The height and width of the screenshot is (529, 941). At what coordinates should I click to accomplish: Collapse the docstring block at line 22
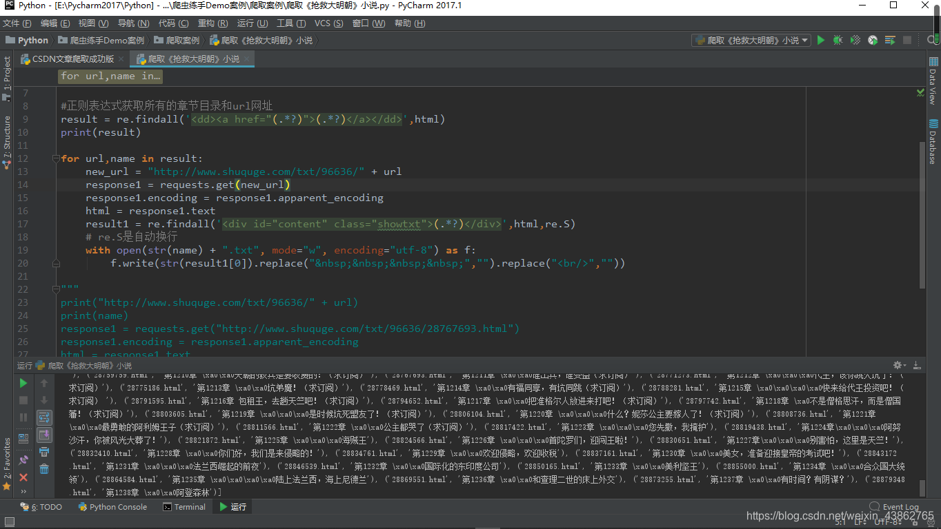pos(56,289)
